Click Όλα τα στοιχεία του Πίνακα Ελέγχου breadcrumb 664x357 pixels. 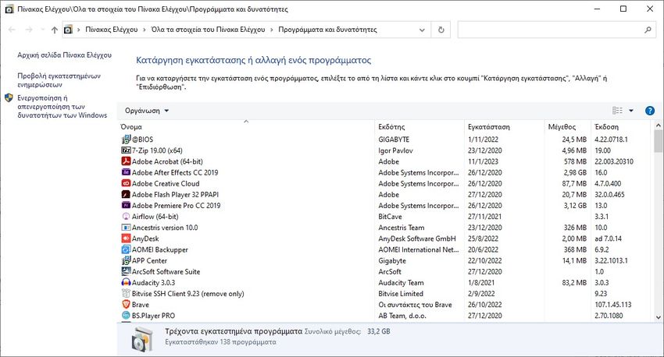[208, 30]
